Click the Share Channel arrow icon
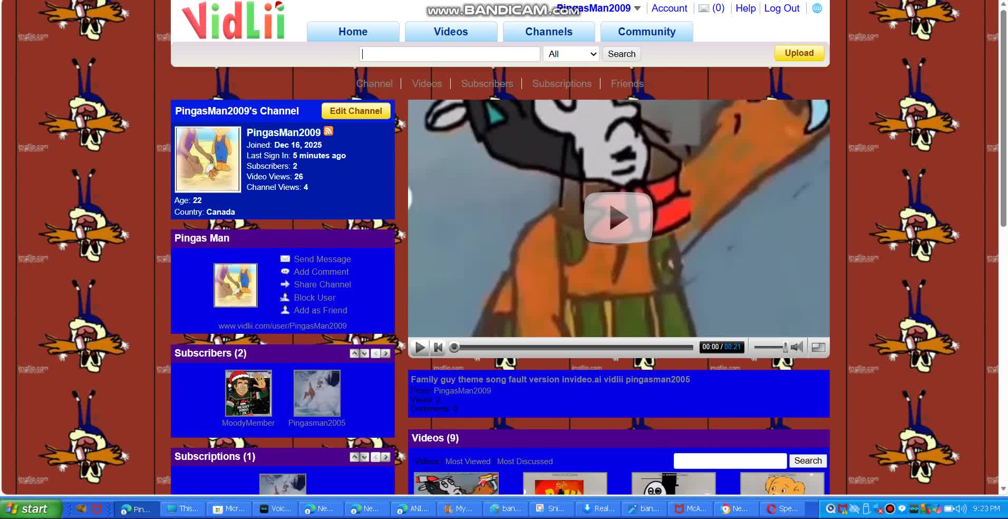The image size is (1008, 519). [x=285, y=284]
